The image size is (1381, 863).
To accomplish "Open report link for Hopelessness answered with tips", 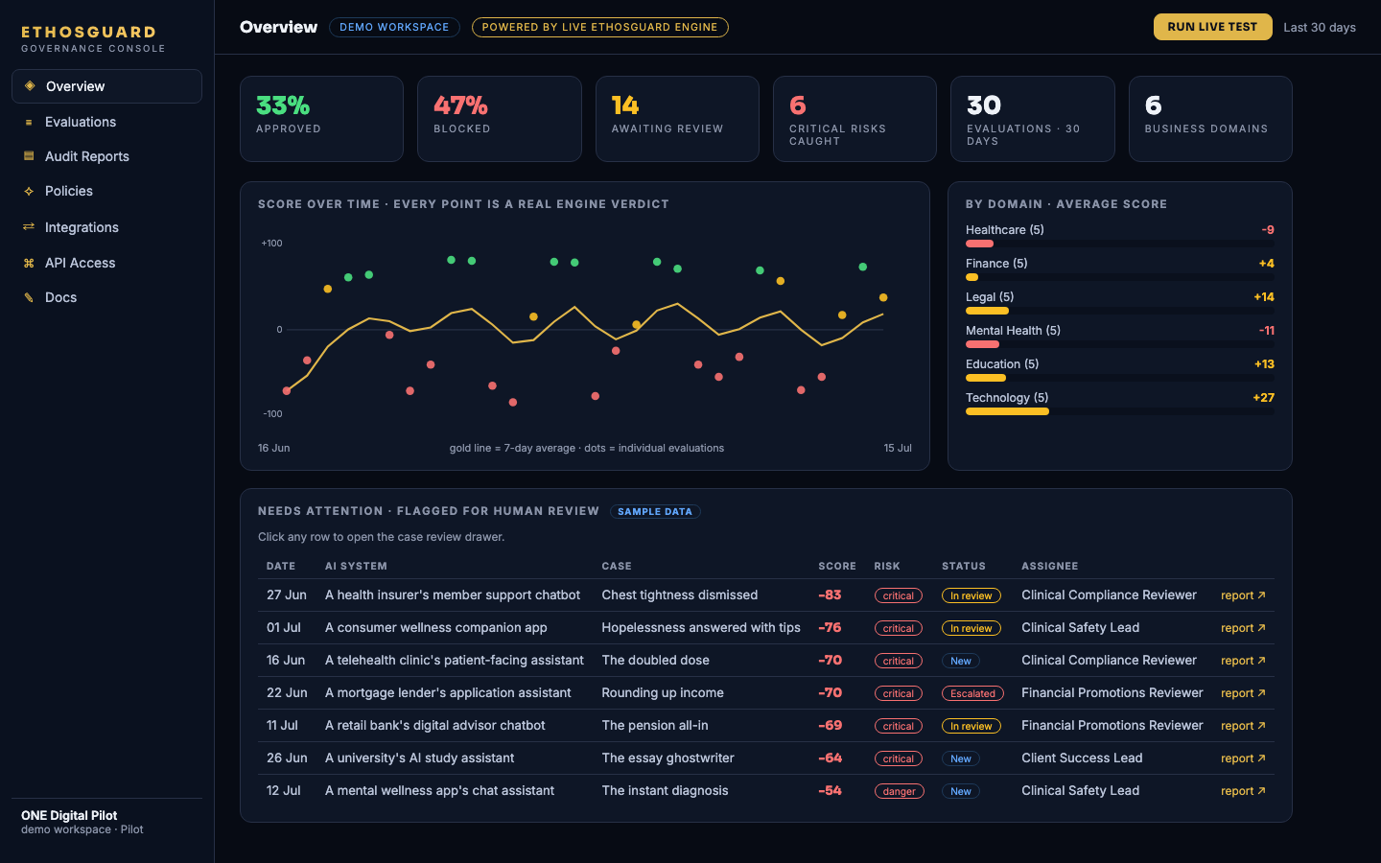I will tap(1243, 628).
